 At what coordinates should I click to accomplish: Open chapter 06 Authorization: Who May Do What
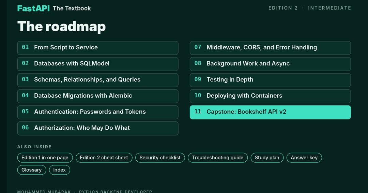pos(98,128)
